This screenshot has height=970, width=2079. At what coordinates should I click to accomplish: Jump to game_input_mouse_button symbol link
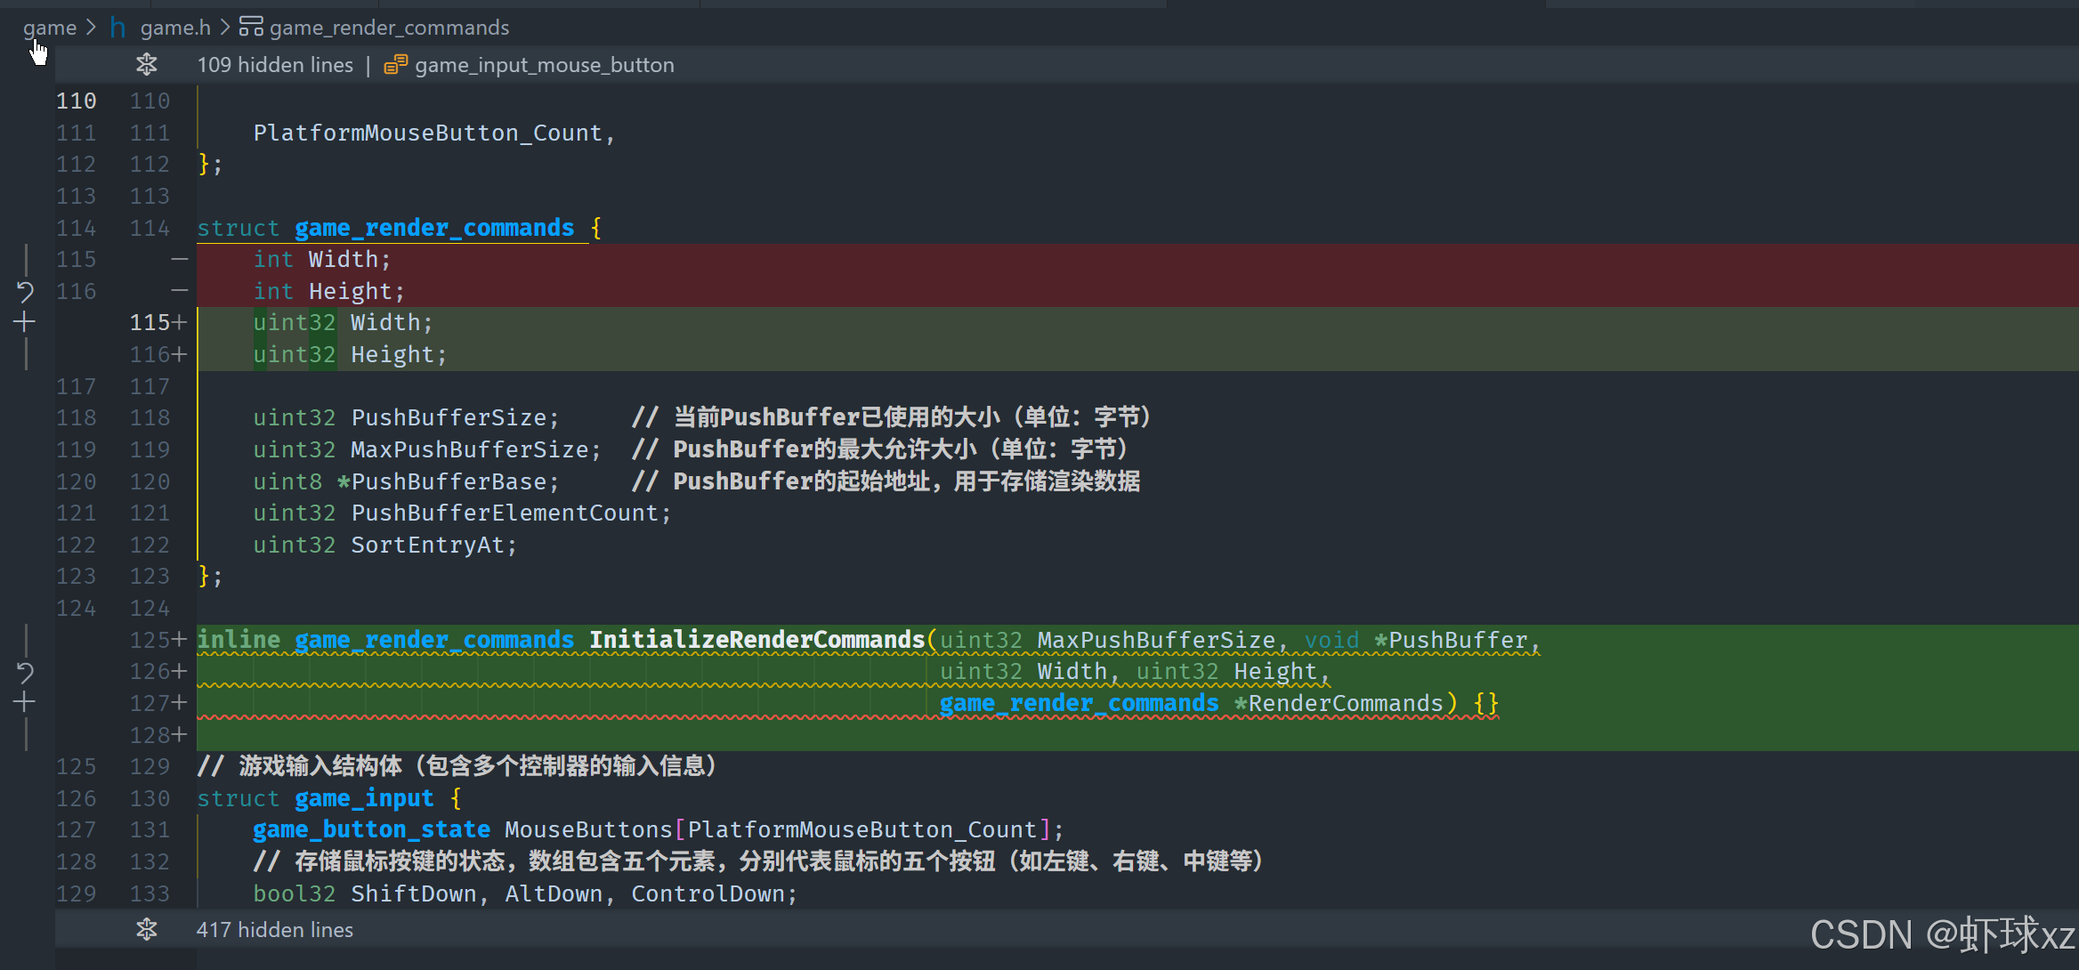tap(544, 65)
